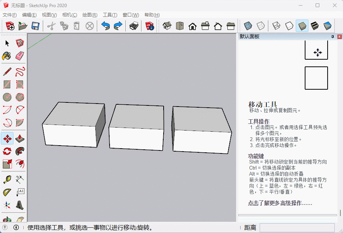343x233 pixels.
Task: Select the Line pencil tool
Action: tap(7, 72)
